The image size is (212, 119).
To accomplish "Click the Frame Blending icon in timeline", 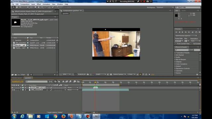I will [67, 81].
